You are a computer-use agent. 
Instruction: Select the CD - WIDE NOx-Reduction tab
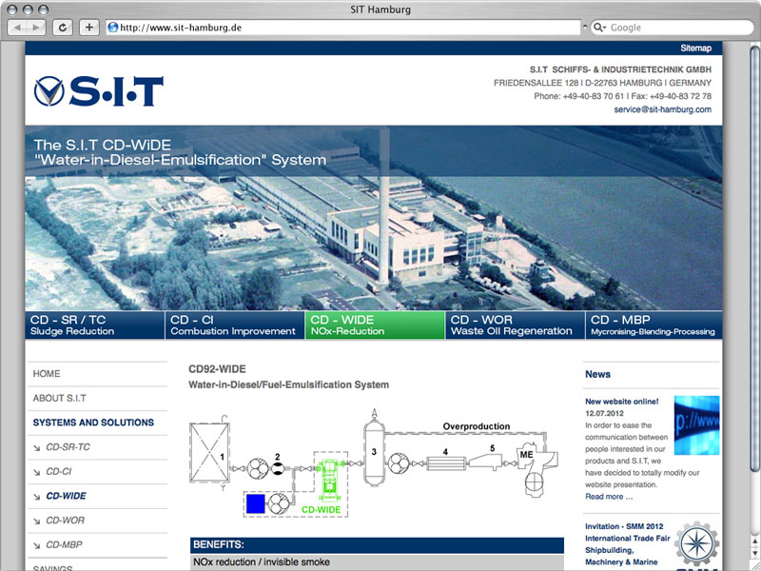[375, 325]
